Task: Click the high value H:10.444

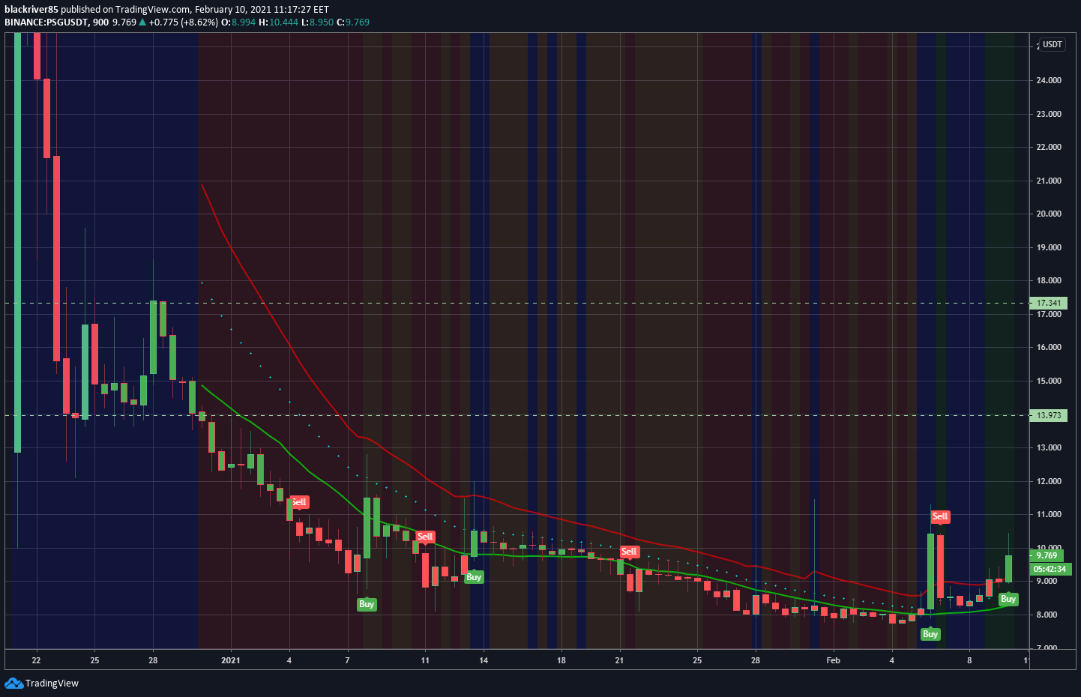Action: [x=278, y=22]
